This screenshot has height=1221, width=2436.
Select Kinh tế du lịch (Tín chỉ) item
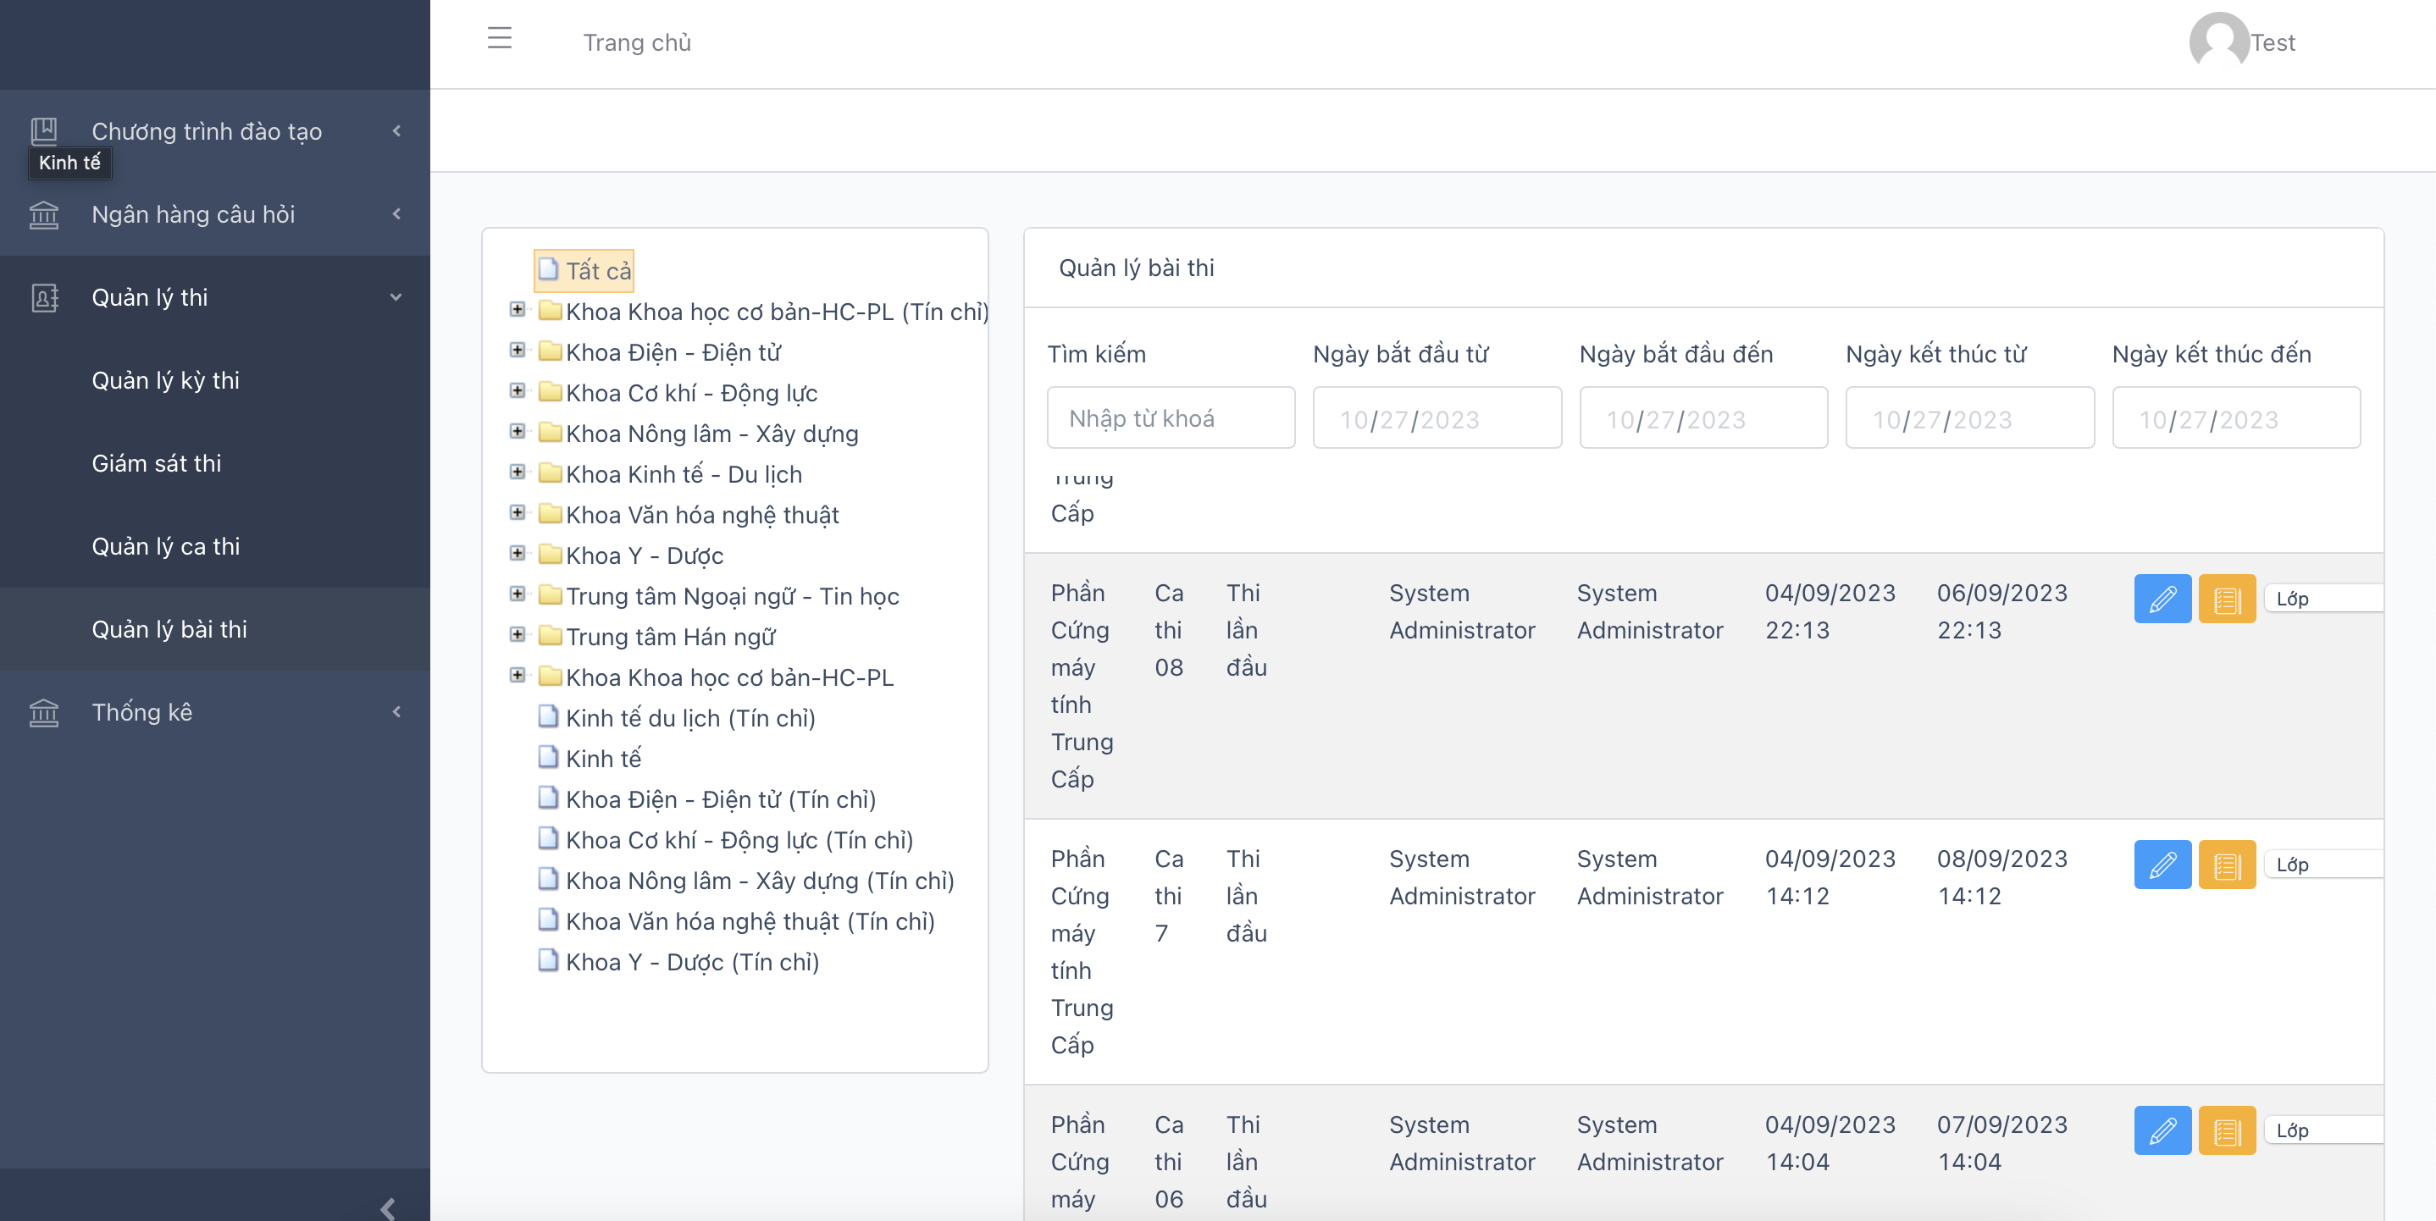pyautogui.click(x=689, y=718)
